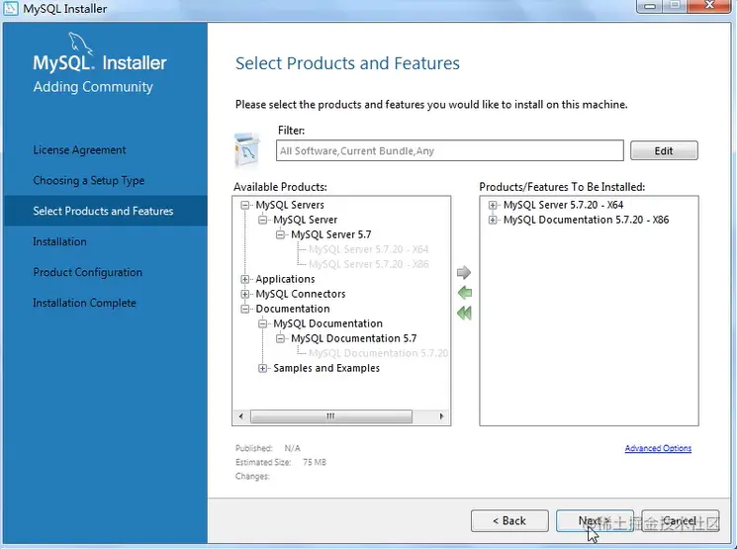Click the scrollbar right arrow in Available Products
Screen dimensions: 737x549
coord(441,416)
